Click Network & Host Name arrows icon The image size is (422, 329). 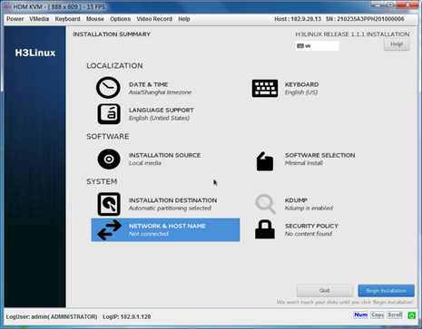(x=109, y=230)
